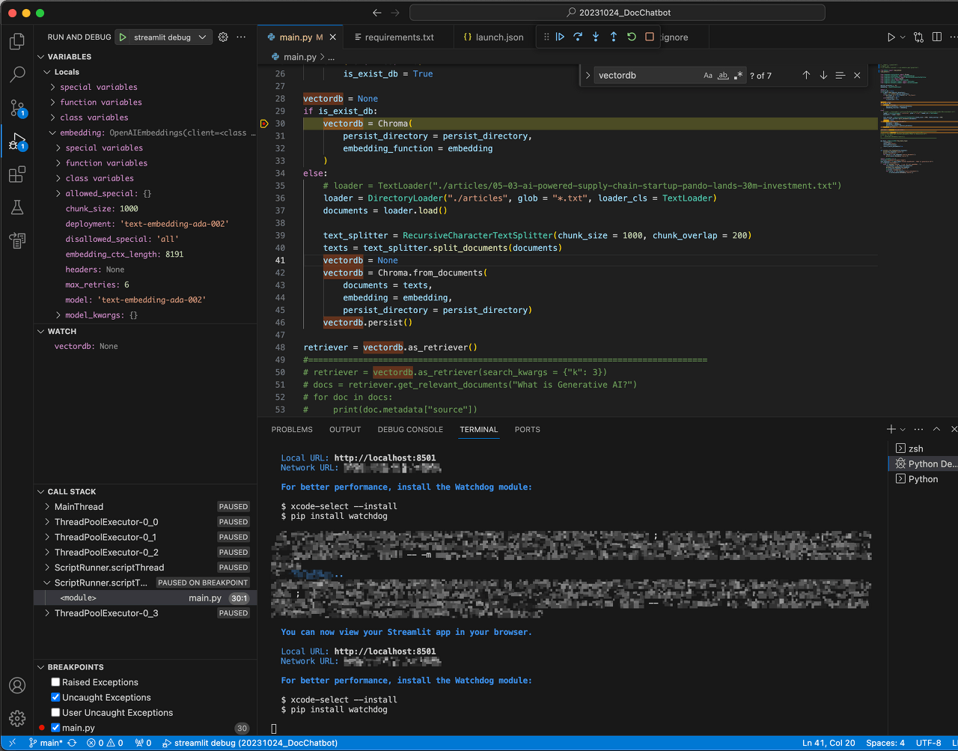Open the Extensions view in activity bar
This screenshot has height=751, width=958.
pos(16,174)
